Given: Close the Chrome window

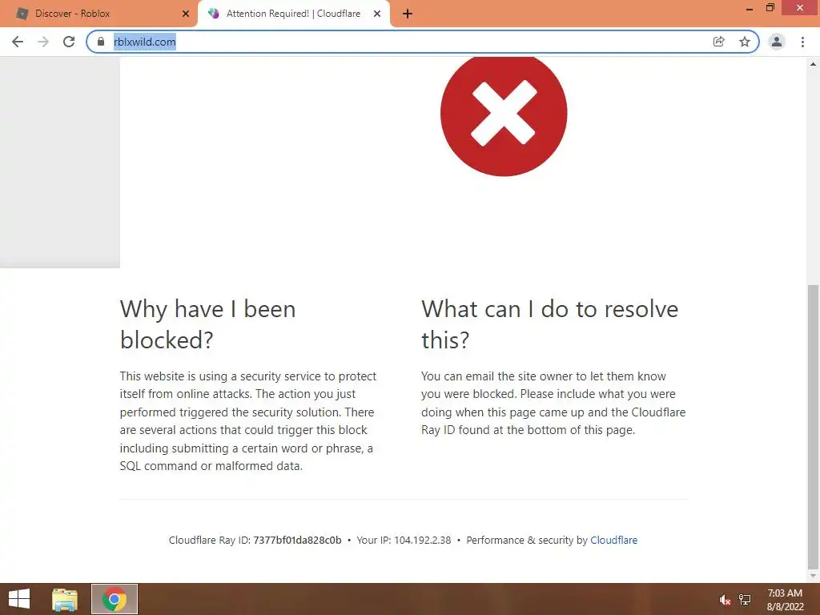Looking at the screenshot, I should pyautogui.click(x=800, y=8).
